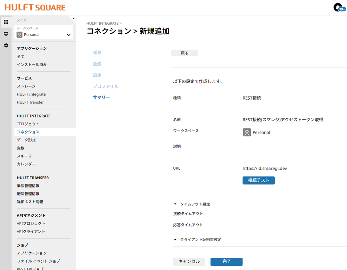The height and width of the screenshot is (270, 347).
Task: Run the 接続テスト button
Action: pyautogui.click(x=258, y=180)
